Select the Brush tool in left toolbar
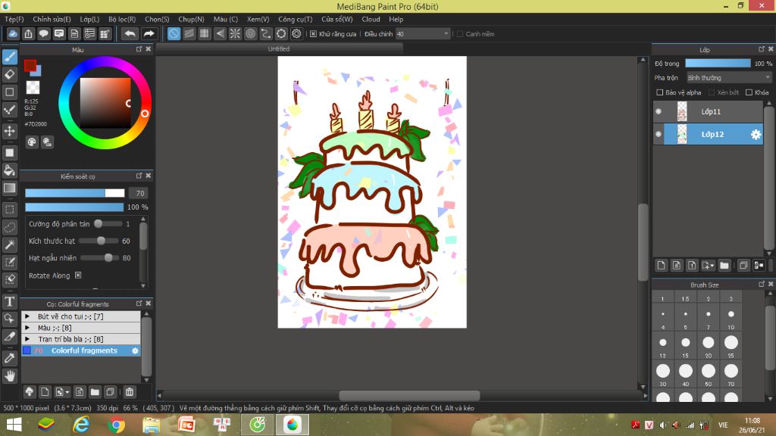Image resolution: width=776 pixels, height=436 pixels. [9, 57]
